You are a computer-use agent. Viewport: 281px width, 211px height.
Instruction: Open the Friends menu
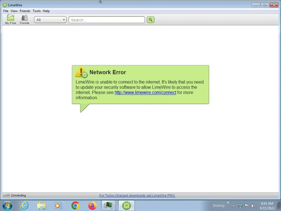25,11
